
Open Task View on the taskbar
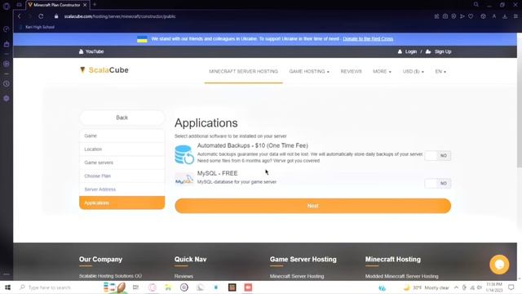pyautogui.click(x=135, y=287)
